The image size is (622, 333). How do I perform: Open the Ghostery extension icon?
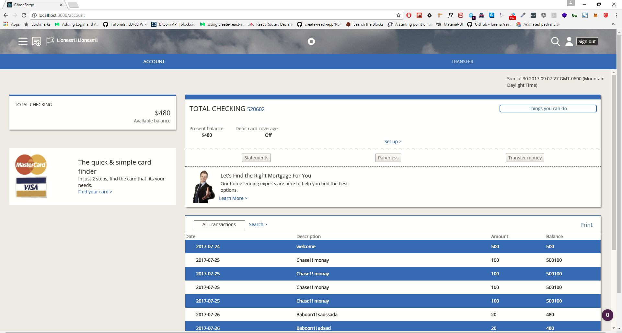point(470,15)
